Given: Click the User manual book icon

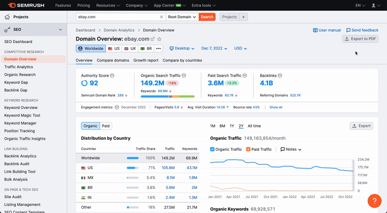Looking at the screenshot, I should click(315, 30).
